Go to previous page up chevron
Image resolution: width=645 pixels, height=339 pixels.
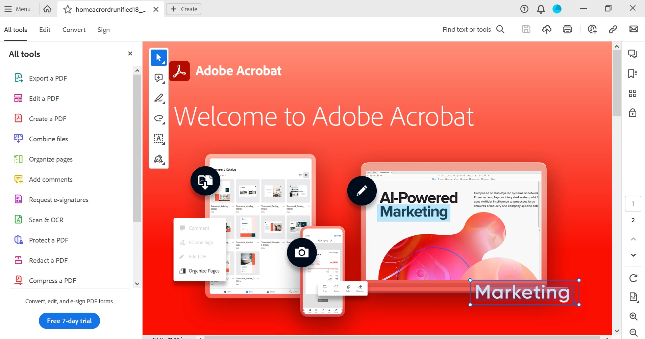click(x=633, y=239)
